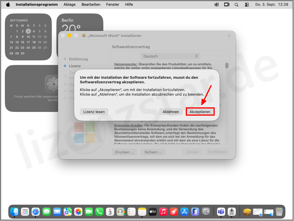This screenshot has height=221, width=294.
Task: Launch FaceTime from the dock
Action: click(89, 212)
